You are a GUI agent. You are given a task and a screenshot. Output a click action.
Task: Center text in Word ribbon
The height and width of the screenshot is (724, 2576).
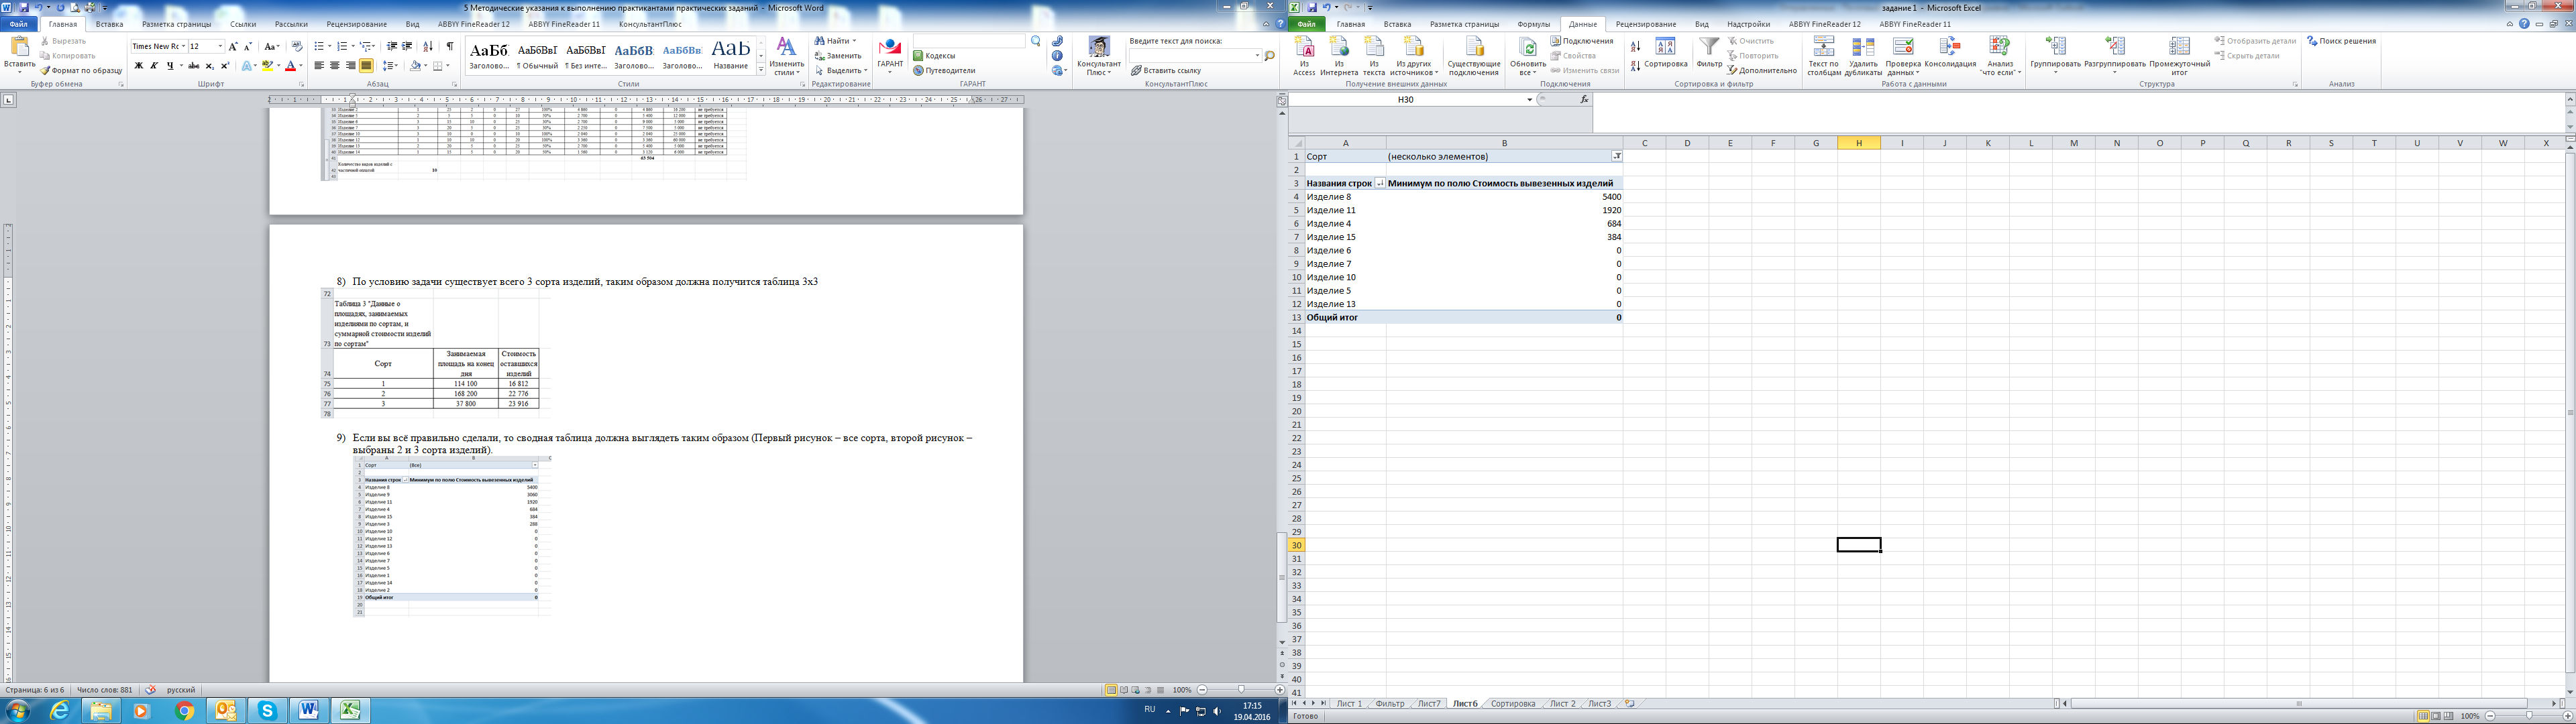pos(335,66)
